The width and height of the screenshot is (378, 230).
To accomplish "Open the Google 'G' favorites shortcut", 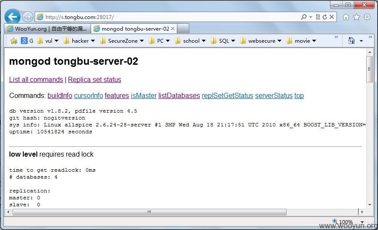I will [27, 41].
